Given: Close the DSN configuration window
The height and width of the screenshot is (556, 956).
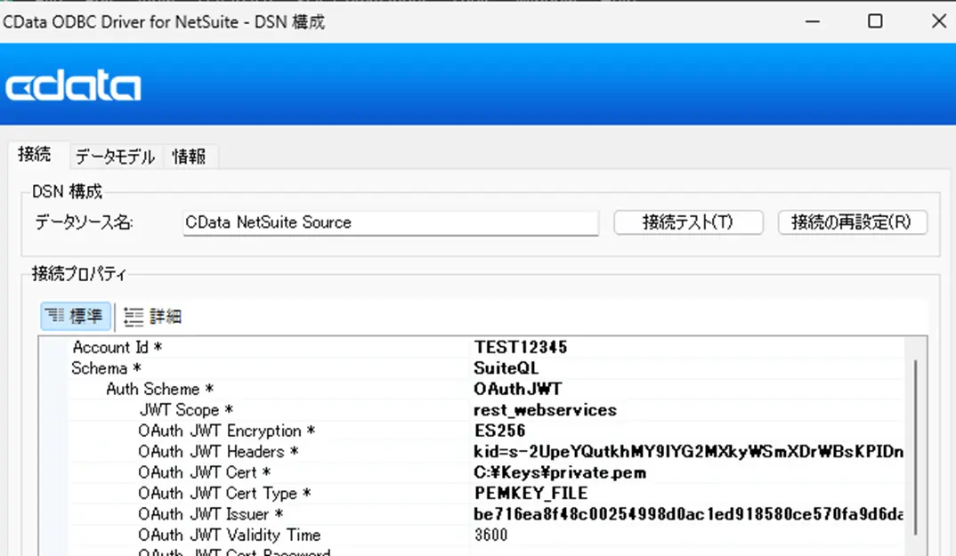Looking at the screenshot, I should [939, 21].
